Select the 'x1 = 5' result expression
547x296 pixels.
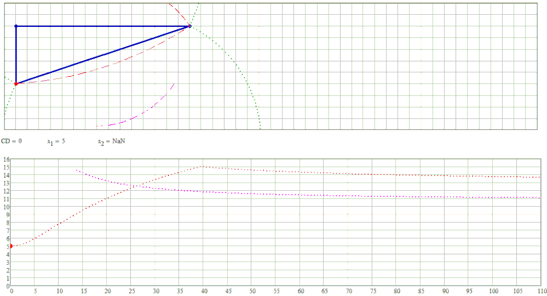pyautogui.click(x=56, y=141)
